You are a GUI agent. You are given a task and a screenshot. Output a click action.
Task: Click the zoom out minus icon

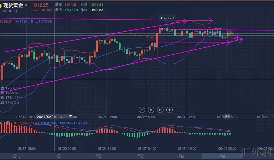(x=142, y=110)
